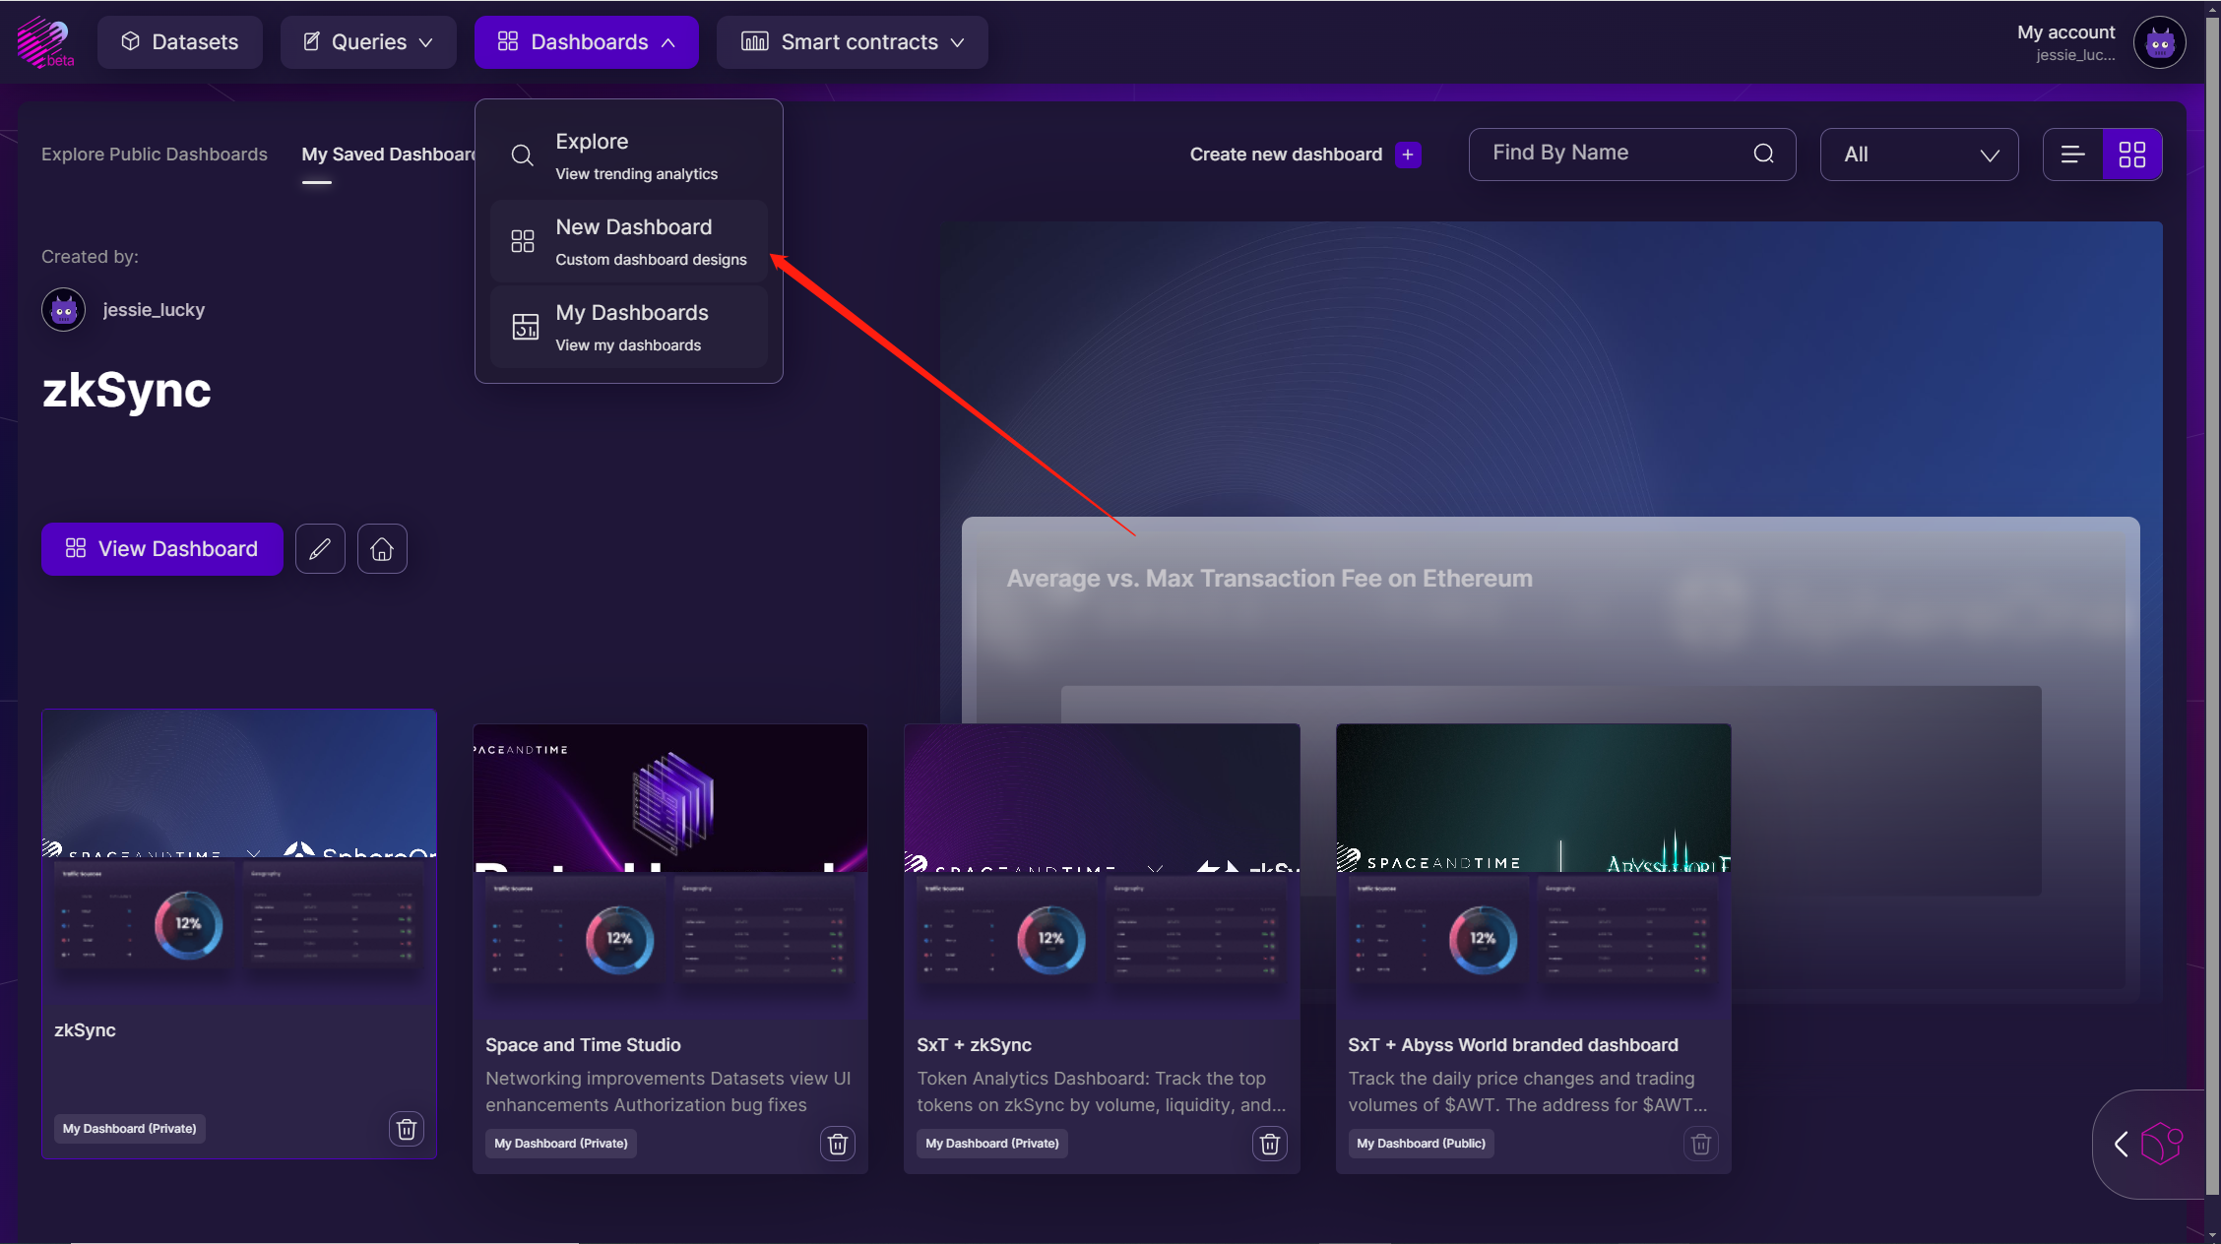Switch to list view layout
The image size is (2221, 1244).
2073,155
